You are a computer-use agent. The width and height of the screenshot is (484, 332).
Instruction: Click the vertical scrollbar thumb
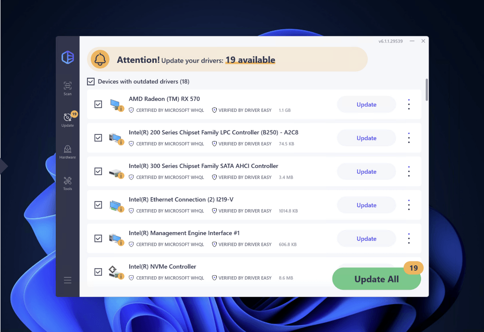(x=427, y=90)
